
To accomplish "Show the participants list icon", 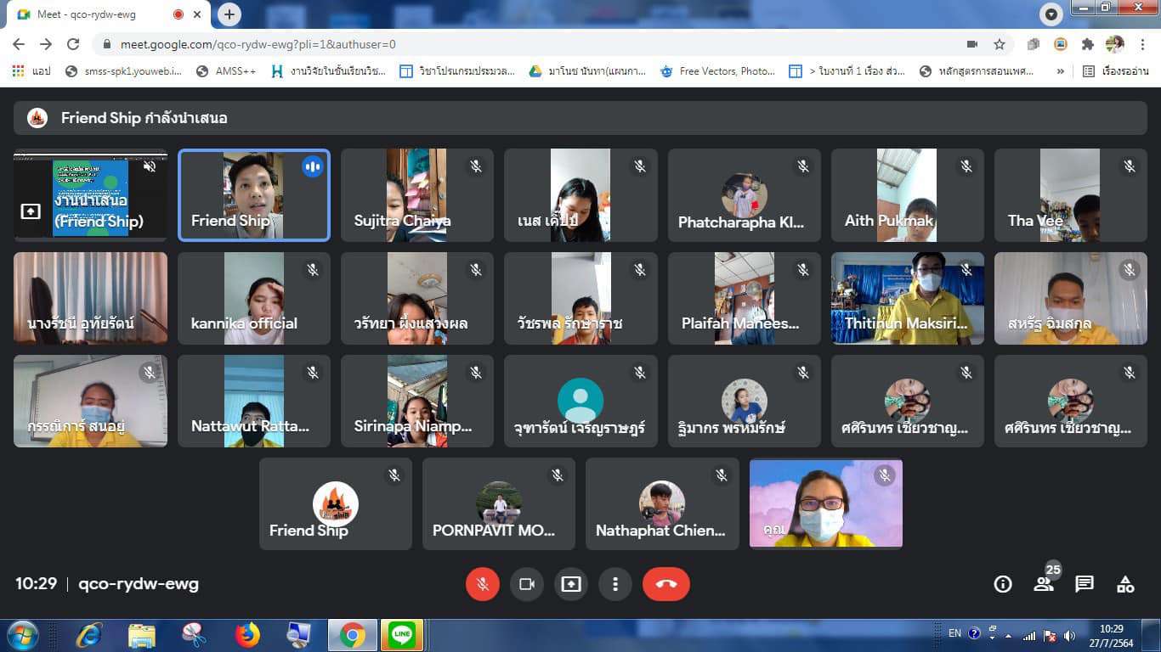I will click(1044, 584).
